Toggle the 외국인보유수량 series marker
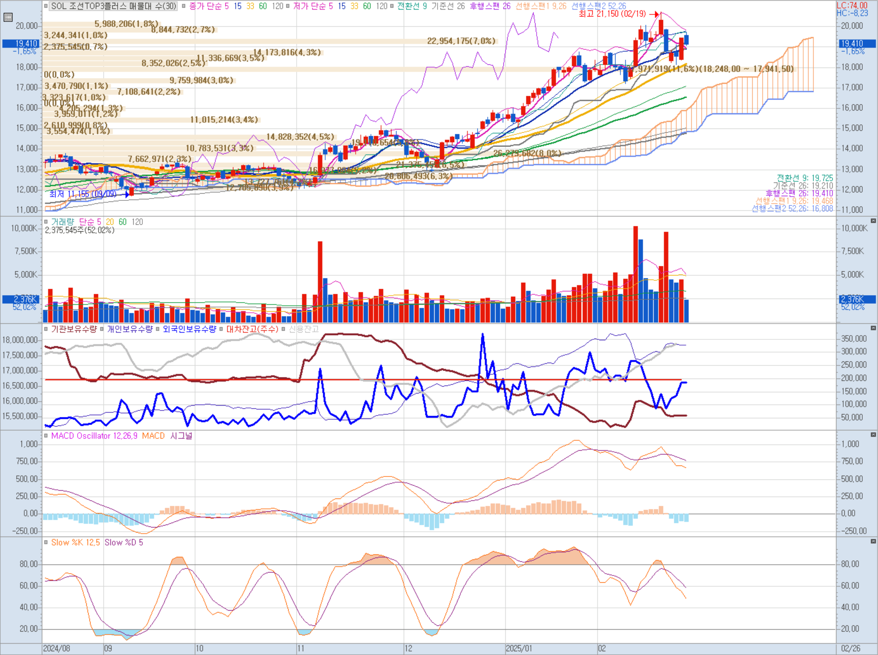Image resolution: width=878 pixels, height=655 pixels. [x=158, y=329]
